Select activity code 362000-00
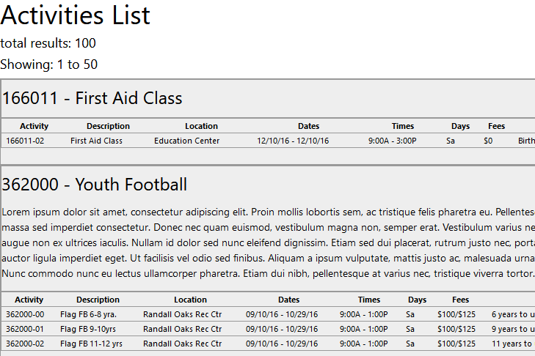The height and width of the screenshot is (356, 535). (24, 314)
